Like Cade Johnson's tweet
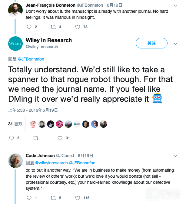This screenshot has height=204, width=186. click(x=78, y=198)
